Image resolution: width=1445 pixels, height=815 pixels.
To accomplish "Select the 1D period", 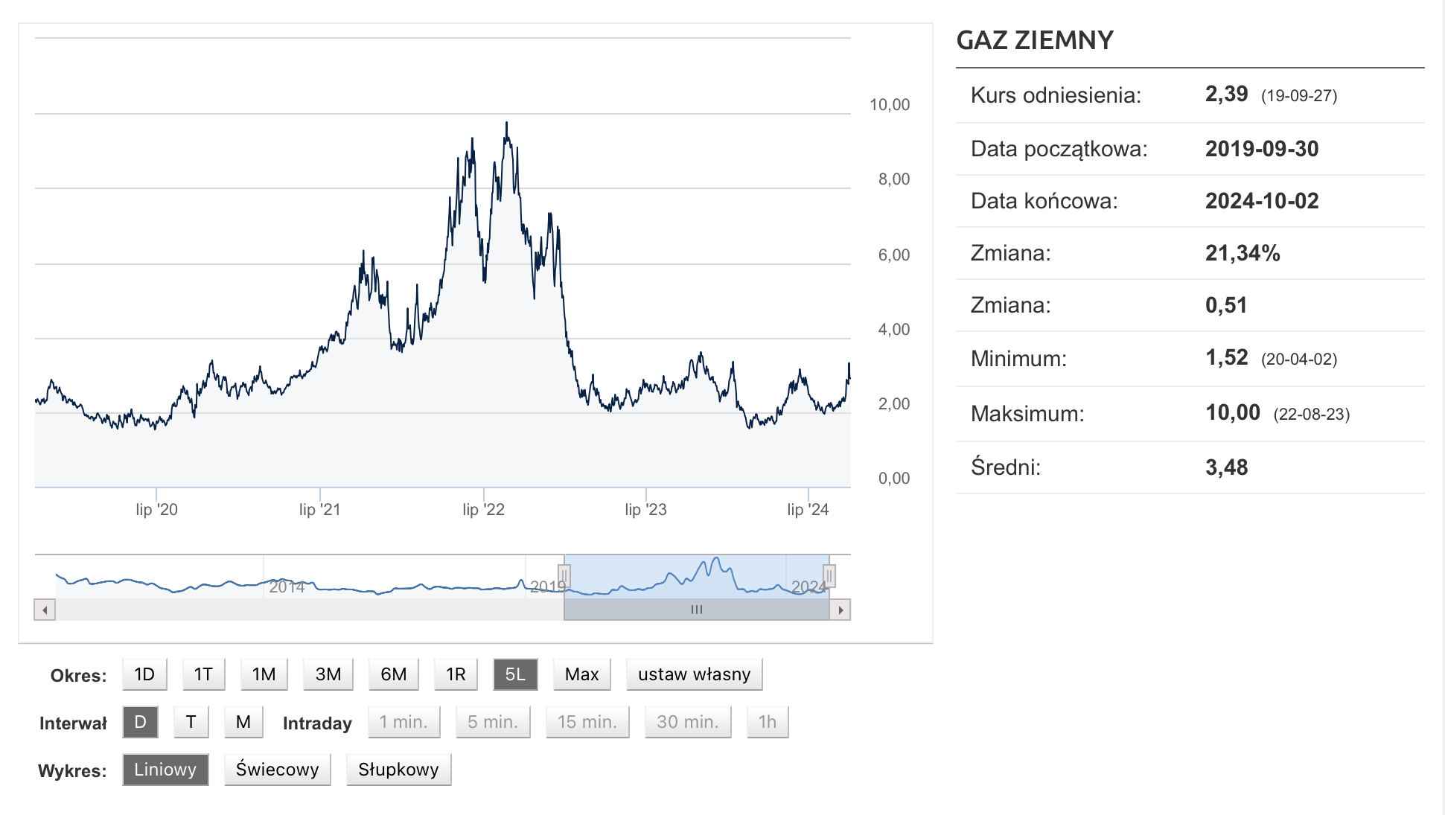I will 144,674.
